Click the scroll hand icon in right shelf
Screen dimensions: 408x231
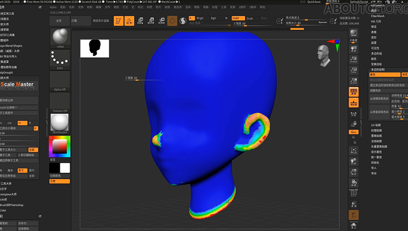click(x=354, y=49)
